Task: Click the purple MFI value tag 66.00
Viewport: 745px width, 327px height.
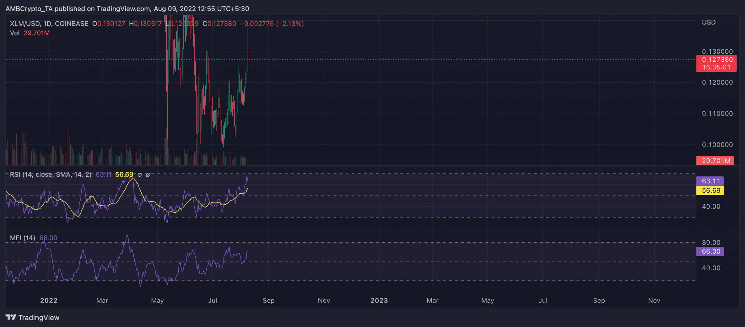Action: (710, 251)
